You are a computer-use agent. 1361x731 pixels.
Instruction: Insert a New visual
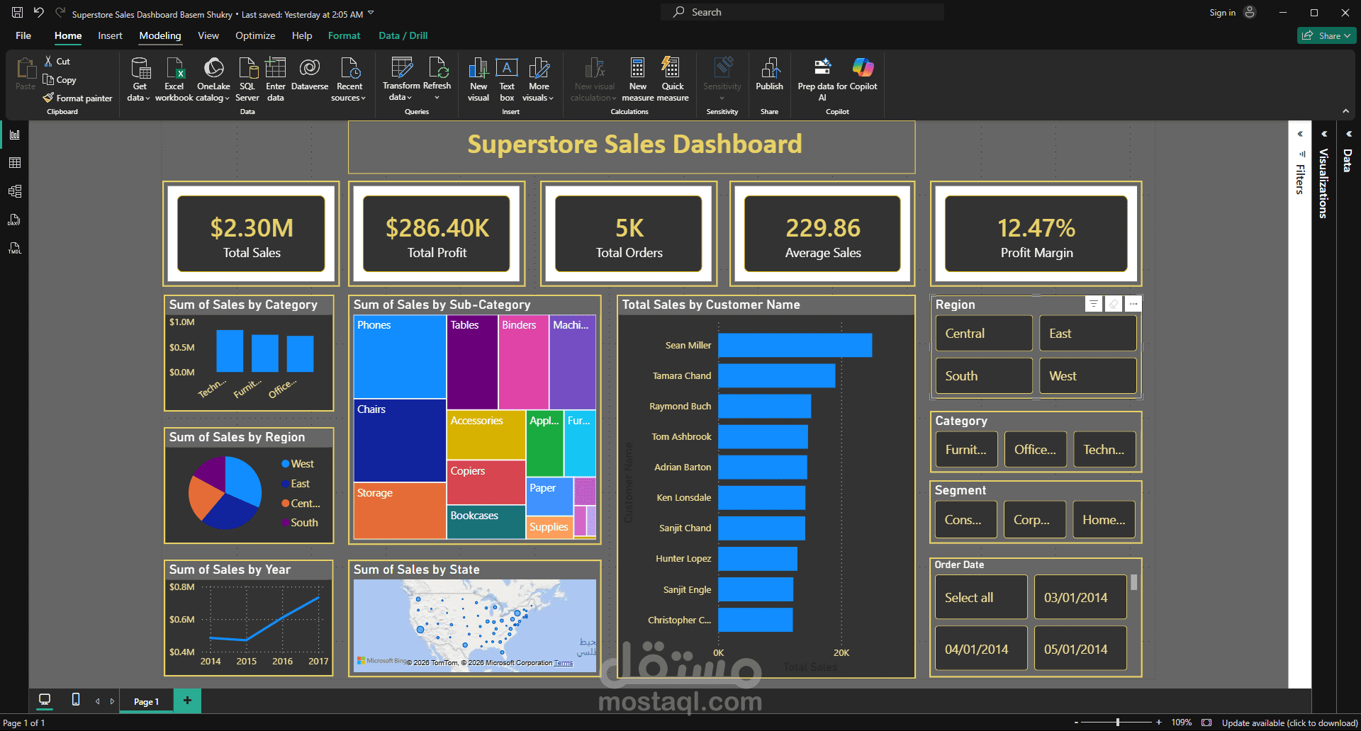point(478,79)
